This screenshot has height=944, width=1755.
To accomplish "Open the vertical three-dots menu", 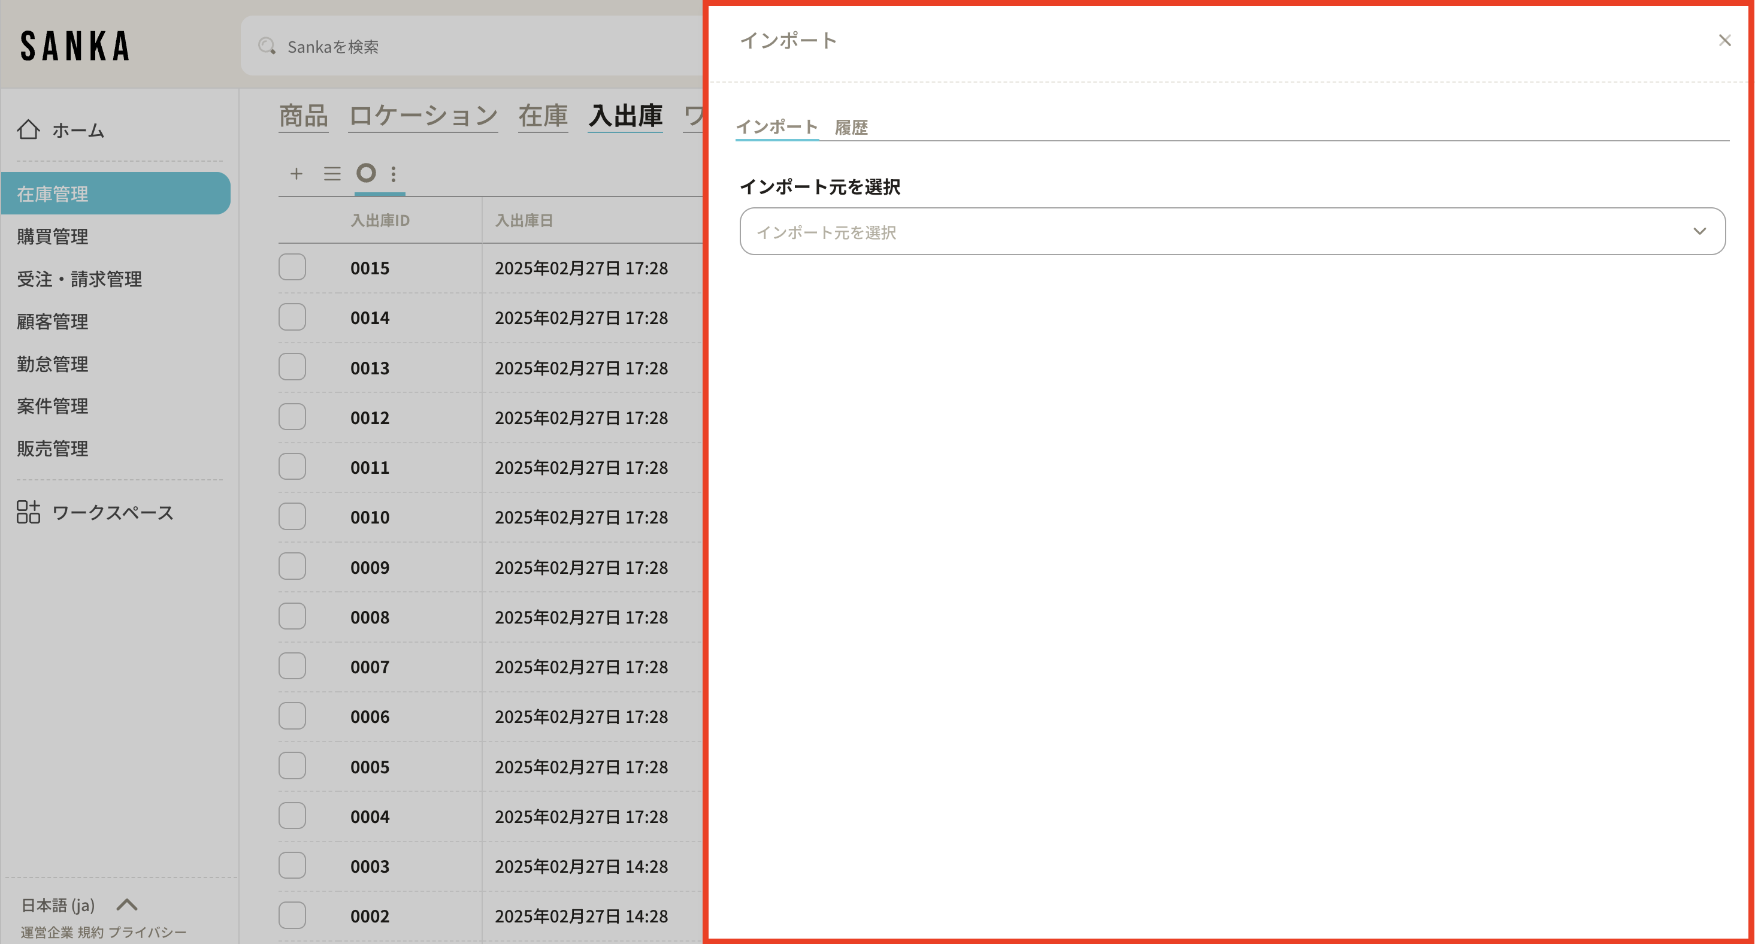I will point(393,174).
